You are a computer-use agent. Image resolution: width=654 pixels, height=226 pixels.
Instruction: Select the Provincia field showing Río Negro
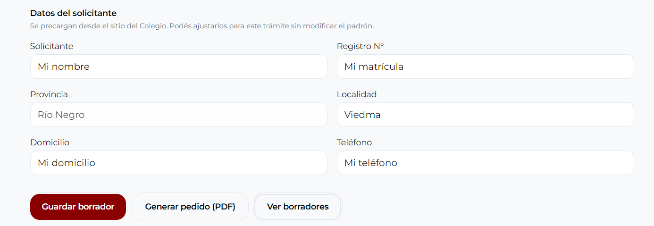(x=178, y=115)
